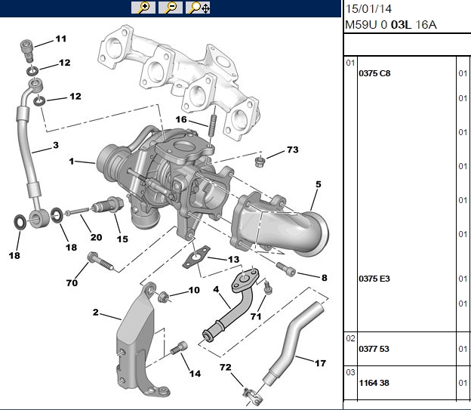Click the M59U 0 03L 16A reference
Image resolution: width=471 pixels, height=410 pixels.
[x=390, y=25]
